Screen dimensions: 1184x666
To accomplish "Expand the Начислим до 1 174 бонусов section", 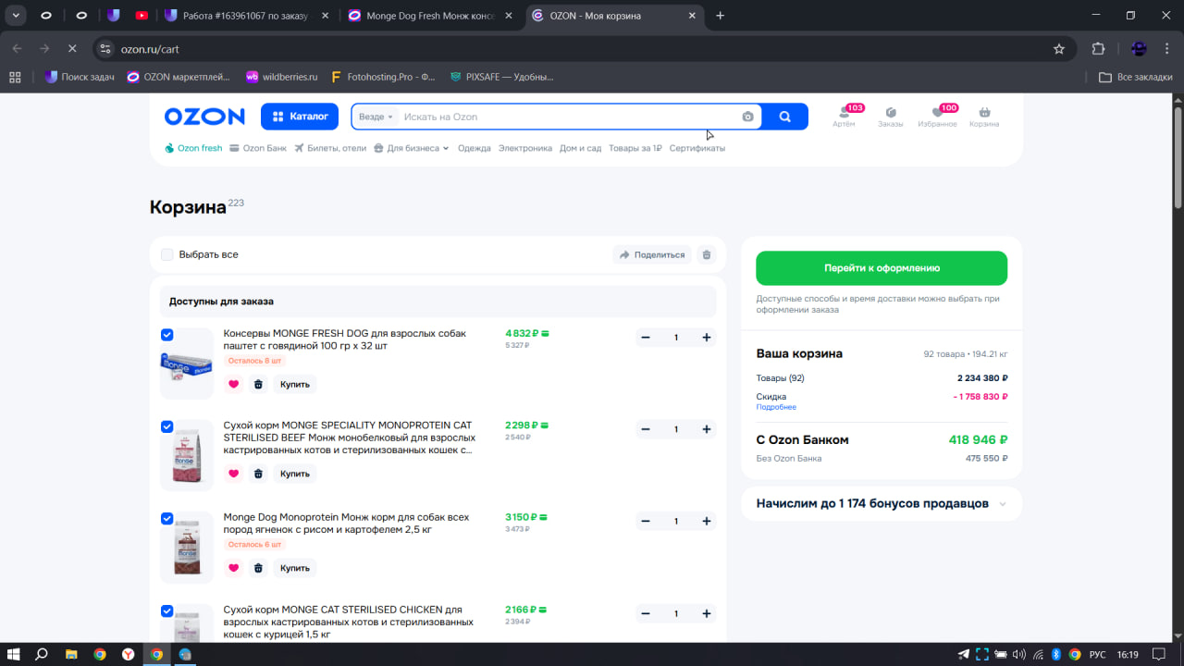I will click(x=1003, y=504).
